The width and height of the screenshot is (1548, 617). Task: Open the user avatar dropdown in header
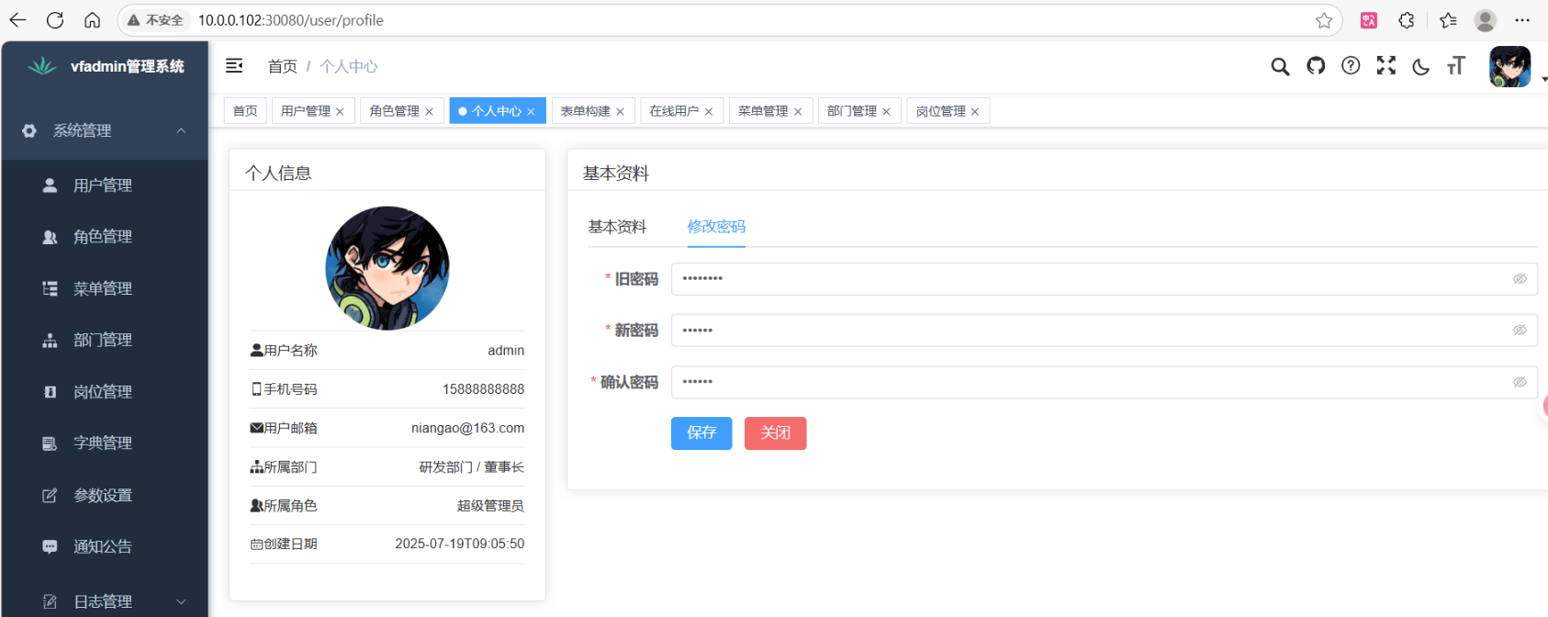pyautogui.click(x=1512, y=67)
